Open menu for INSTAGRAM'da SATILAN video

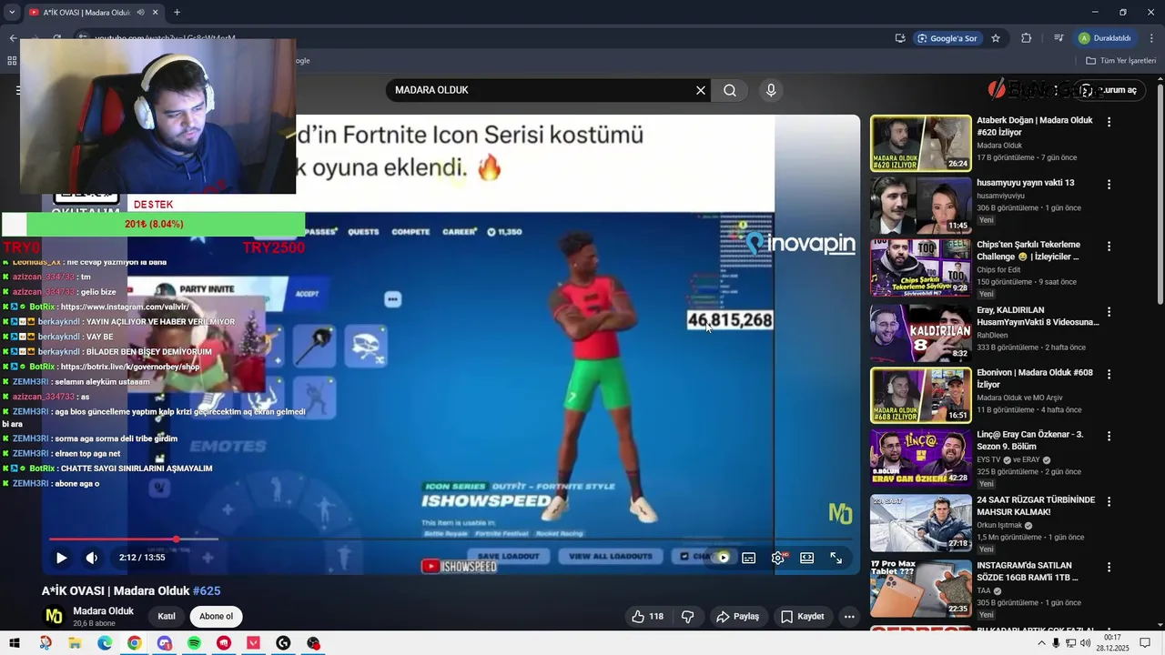tap(1109, 568)
